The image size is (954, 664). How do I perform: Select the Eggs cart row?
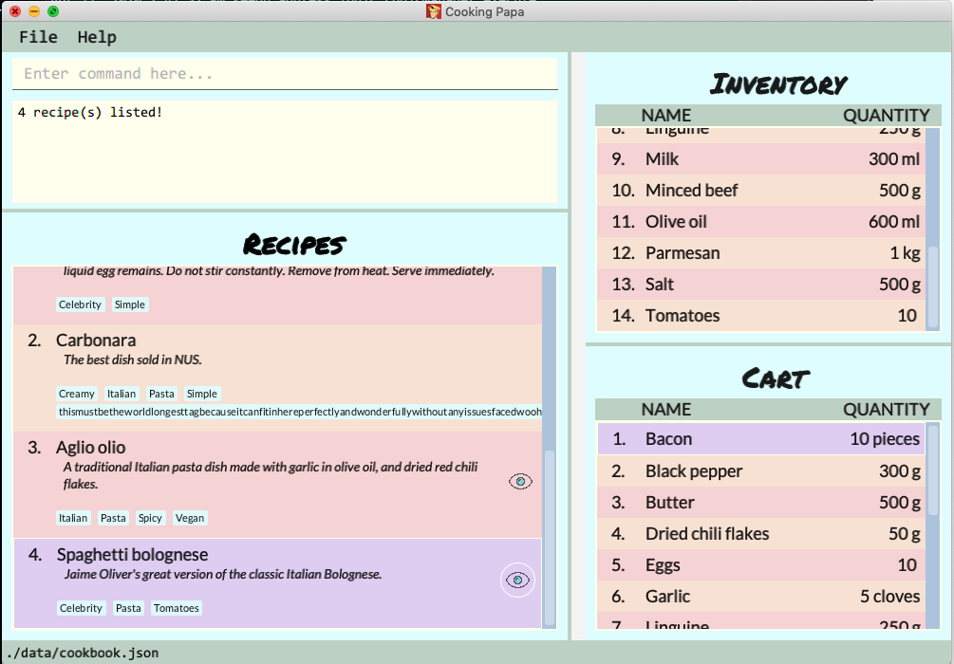[x=760, y=565]
